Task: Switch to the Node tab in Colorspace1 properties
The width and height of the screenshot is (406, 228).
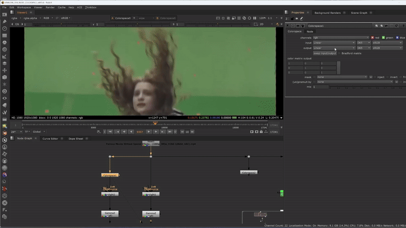Action: click(x=310, y=31)
